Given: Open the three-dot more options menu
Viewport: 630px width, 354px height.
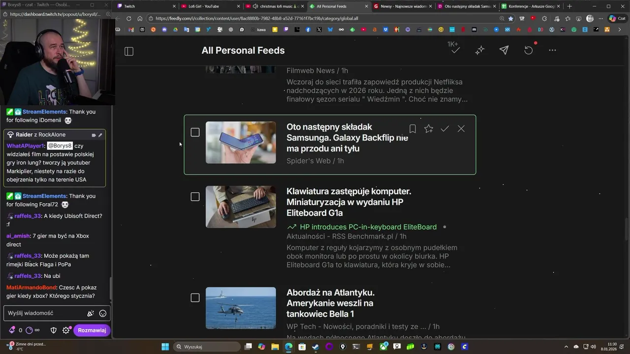Looking at the screenshot, I should pos(552,50).
